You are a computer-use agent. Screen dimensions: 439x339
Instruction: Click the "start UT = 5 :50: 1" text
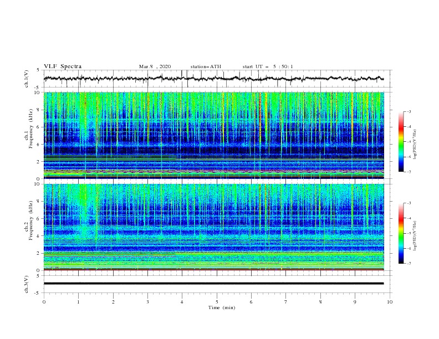(268, 66)
